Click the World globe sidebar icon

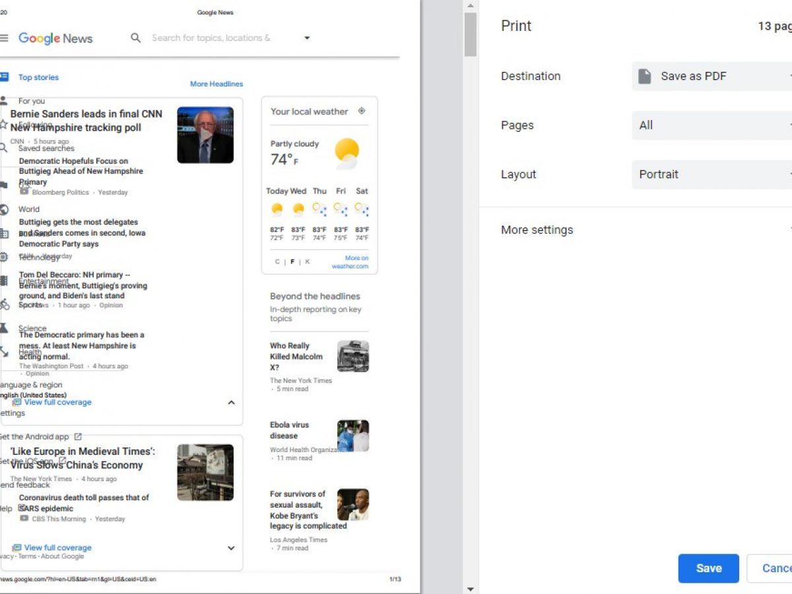pyautogui.click(x=4, y=210)
